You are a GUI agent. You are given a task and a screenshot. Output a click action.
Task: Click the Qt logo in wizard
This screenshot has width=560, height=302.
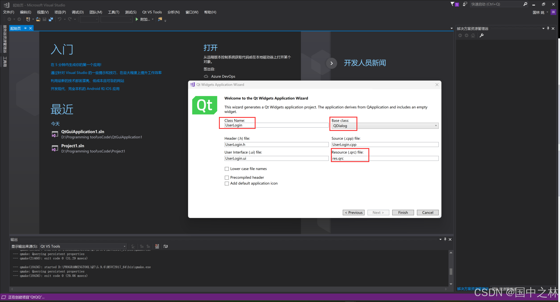pos(205,105)
